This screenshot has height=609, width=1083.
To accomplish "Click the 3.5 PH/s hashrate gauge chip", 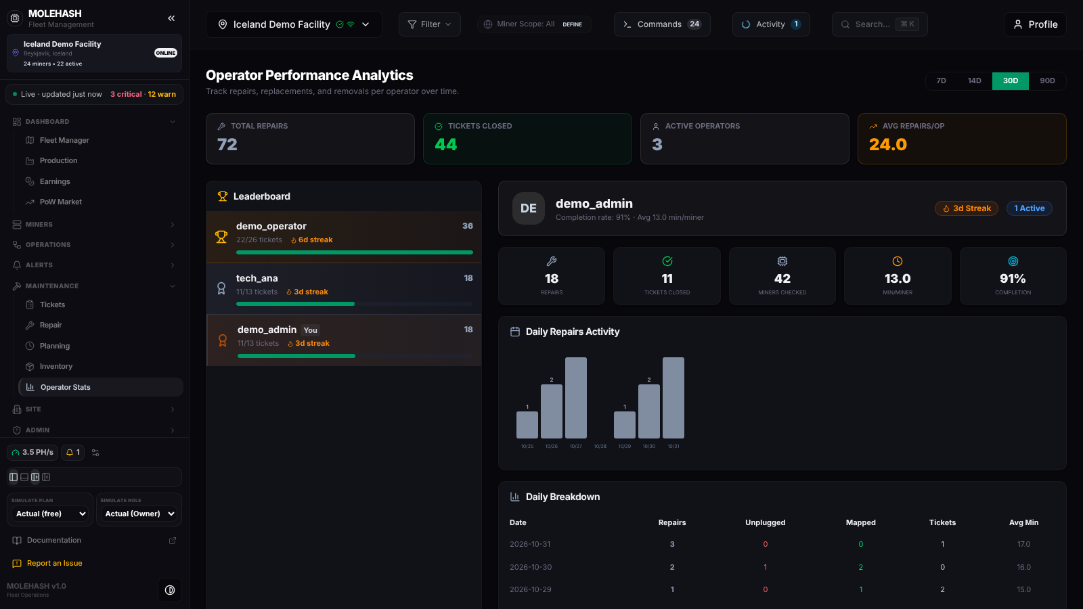I will click(x=32, y=453).
